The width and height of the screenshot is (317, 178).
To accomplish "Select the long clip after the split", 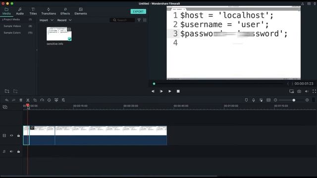I will (111, 135).
